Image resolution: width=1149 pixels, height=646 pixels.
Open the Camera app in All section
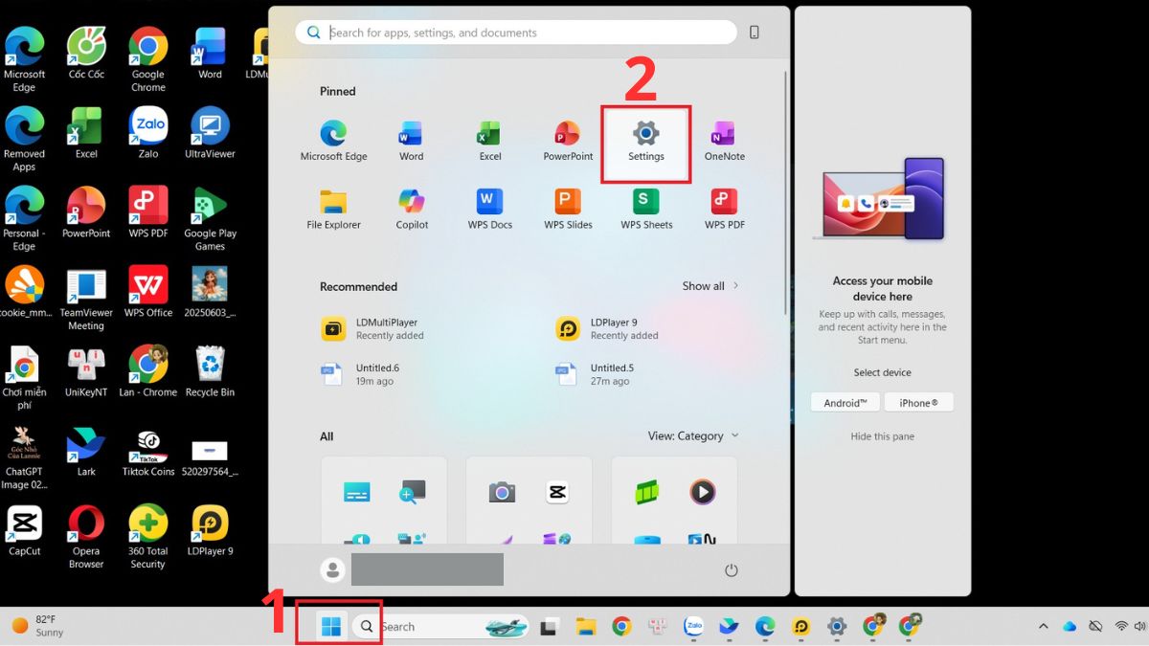coord(502,492)
